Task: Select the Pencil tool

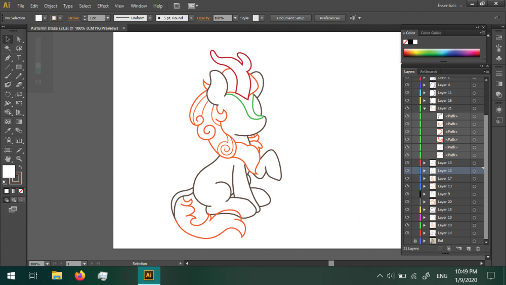Action: [19, 76]
